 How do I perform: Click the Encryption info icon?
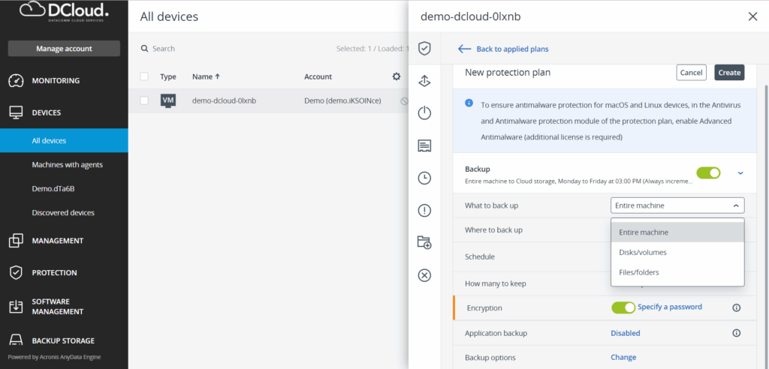coord(736,307)
